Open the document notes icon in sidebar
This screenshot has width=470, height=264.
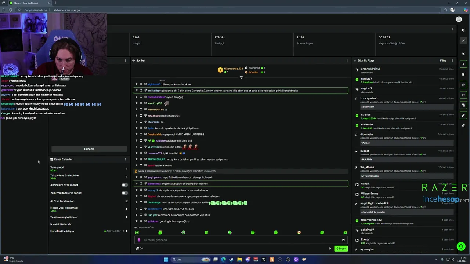tap(463, 74)
